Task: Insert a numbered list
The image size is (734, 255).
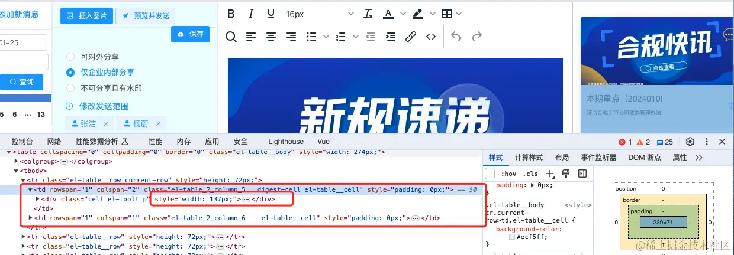Action: pyautogui.click(x=340, y=37)
